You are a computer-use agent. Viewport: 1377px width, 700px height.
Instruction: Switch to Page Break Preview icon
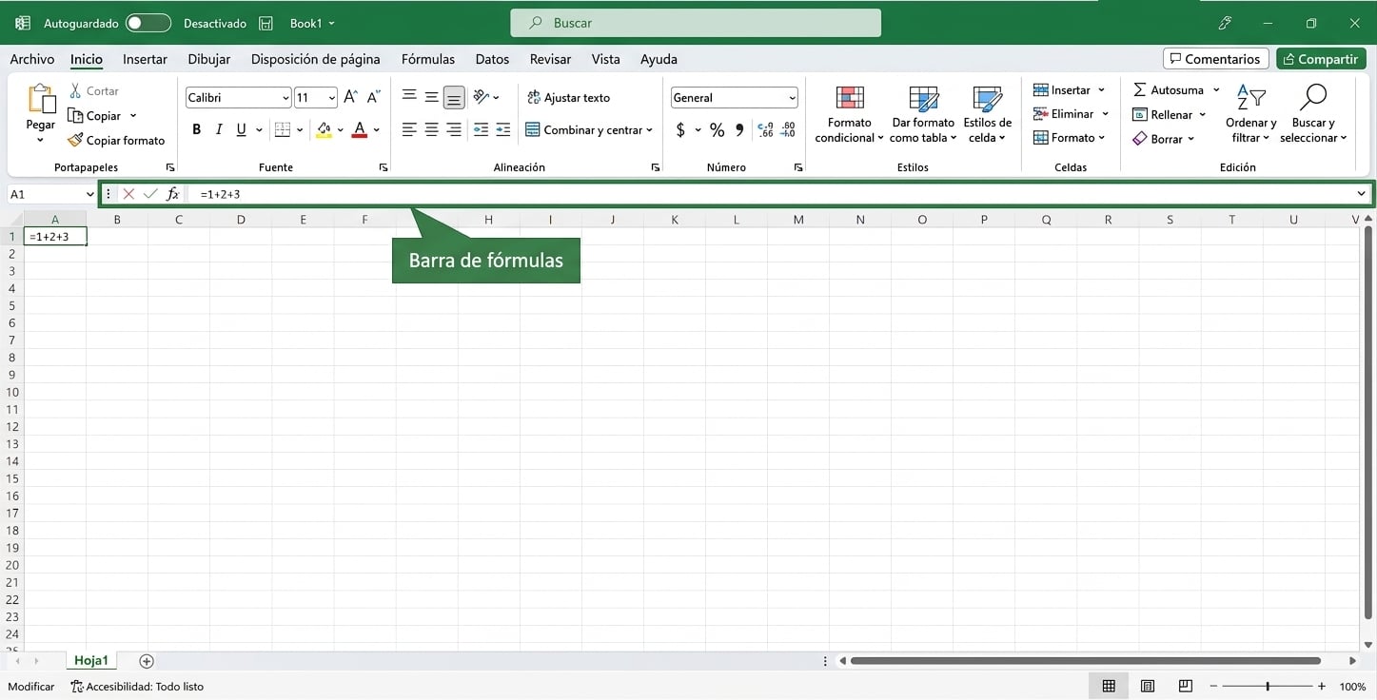point(1186,686)
